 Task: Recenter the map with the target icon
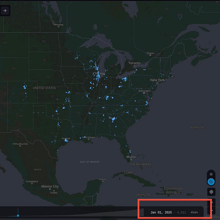[x=211, y=192]
